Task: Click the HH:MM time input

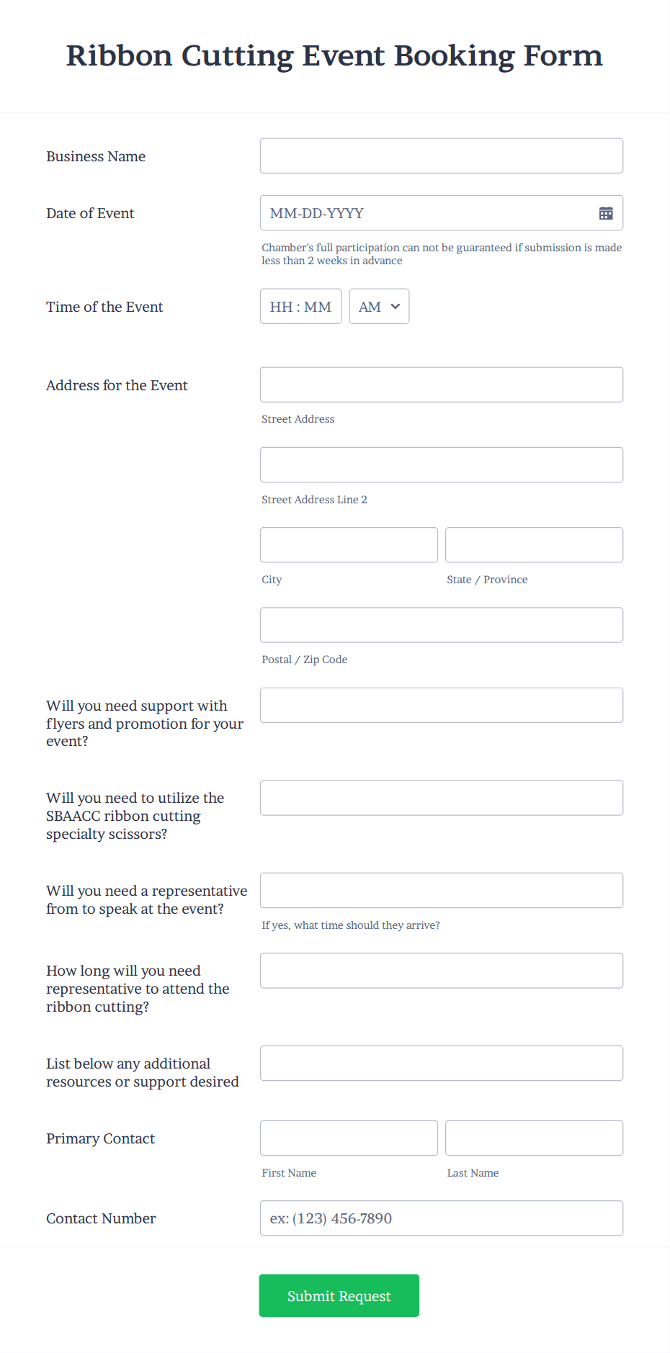Action: (300, 306)
